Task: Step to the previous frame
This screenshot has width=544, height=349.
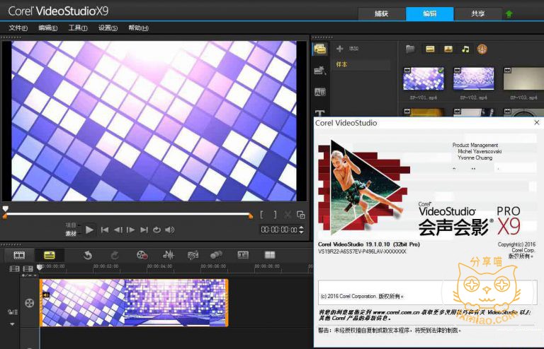Action: click(118, 230)
